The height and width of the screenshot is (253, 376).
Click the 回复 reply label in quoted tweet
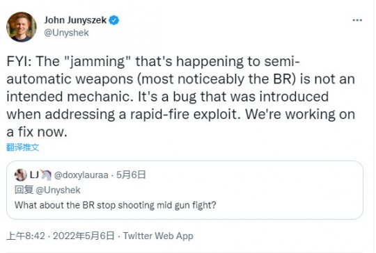point(24,190)
